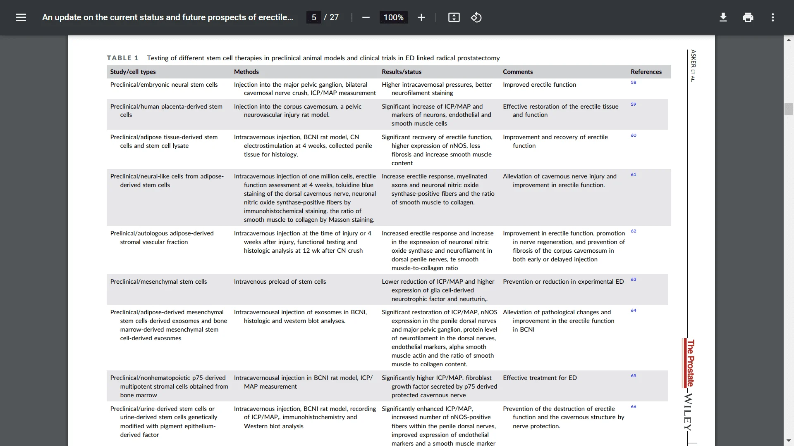Click 'Prevention or reduction in experimental ED'
794x446 pixels.
coord(563,282)
